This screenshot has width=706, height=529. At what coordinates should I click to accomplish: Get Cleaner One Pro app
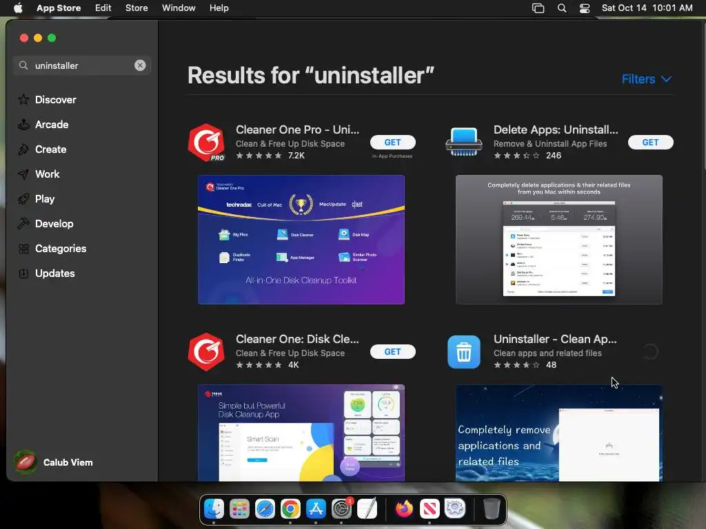coord(392,142)
